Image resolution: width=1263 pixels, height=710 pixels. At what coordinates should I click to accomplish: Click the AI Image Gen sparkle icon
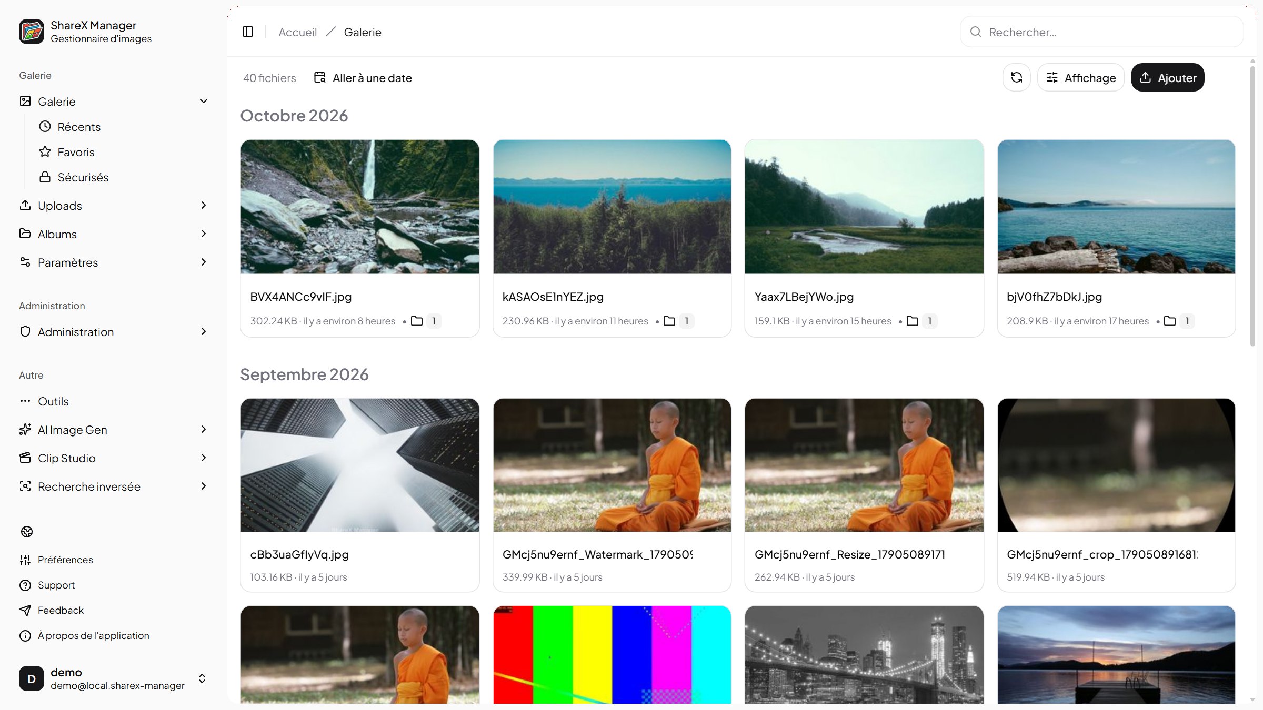pos(25,429)
